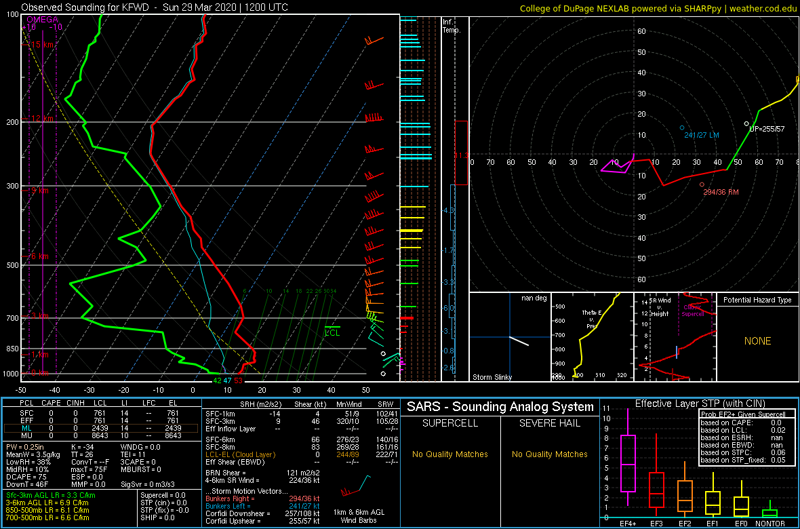Screen dimensions: 800x529
Task: Click the UP=255/57 hodograph label
Action: pos(767,129)
